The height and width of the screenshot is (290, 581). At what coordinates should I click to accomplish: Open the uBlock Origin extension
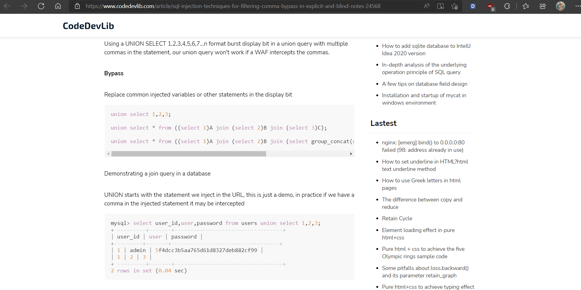(490, 6)
